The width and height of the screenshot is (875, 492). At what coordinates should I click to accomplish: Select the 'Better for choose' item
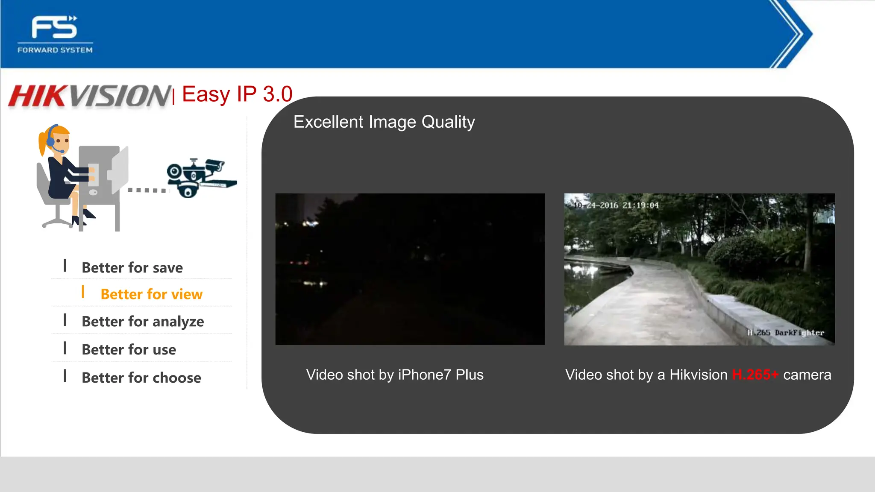141,378
